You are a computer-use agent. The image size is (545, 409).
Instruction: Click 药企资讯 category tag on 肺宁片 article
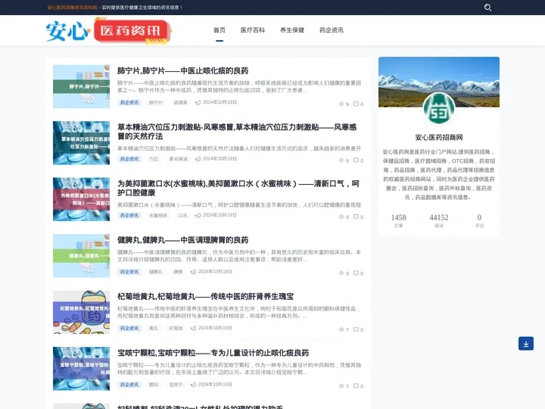[129, 102]
